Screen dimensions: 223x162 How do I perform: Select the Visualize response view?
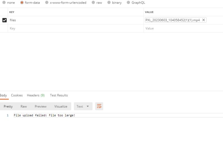60,106
